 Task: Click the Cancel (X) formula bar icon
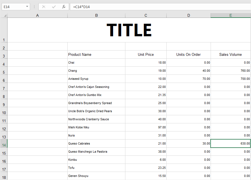point(44,7)
